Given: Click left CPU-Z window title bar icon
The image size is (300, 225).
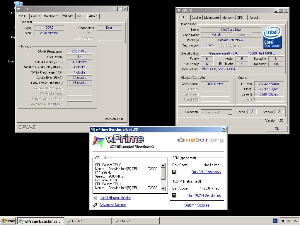Looking at the screenshot, I should [x=19, y=9].
